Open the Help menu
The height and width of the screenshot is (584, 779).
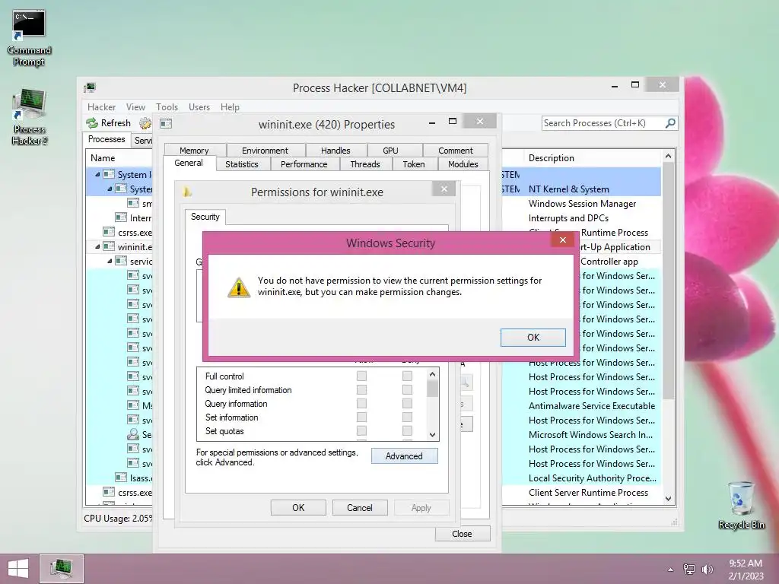[x=230, y=106]
